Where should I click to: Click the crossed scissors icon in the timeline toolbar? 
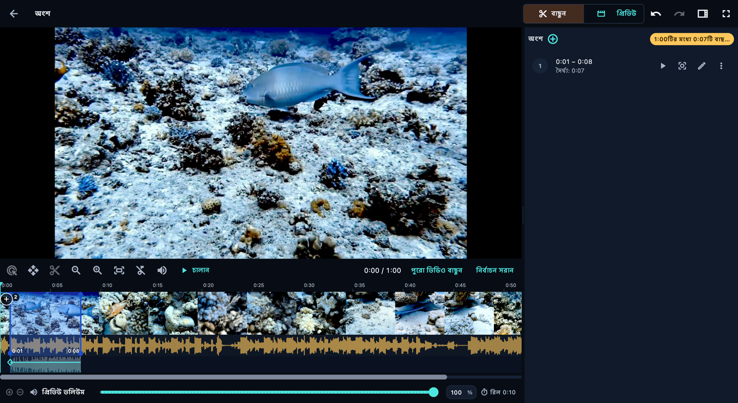click(141, 270)
